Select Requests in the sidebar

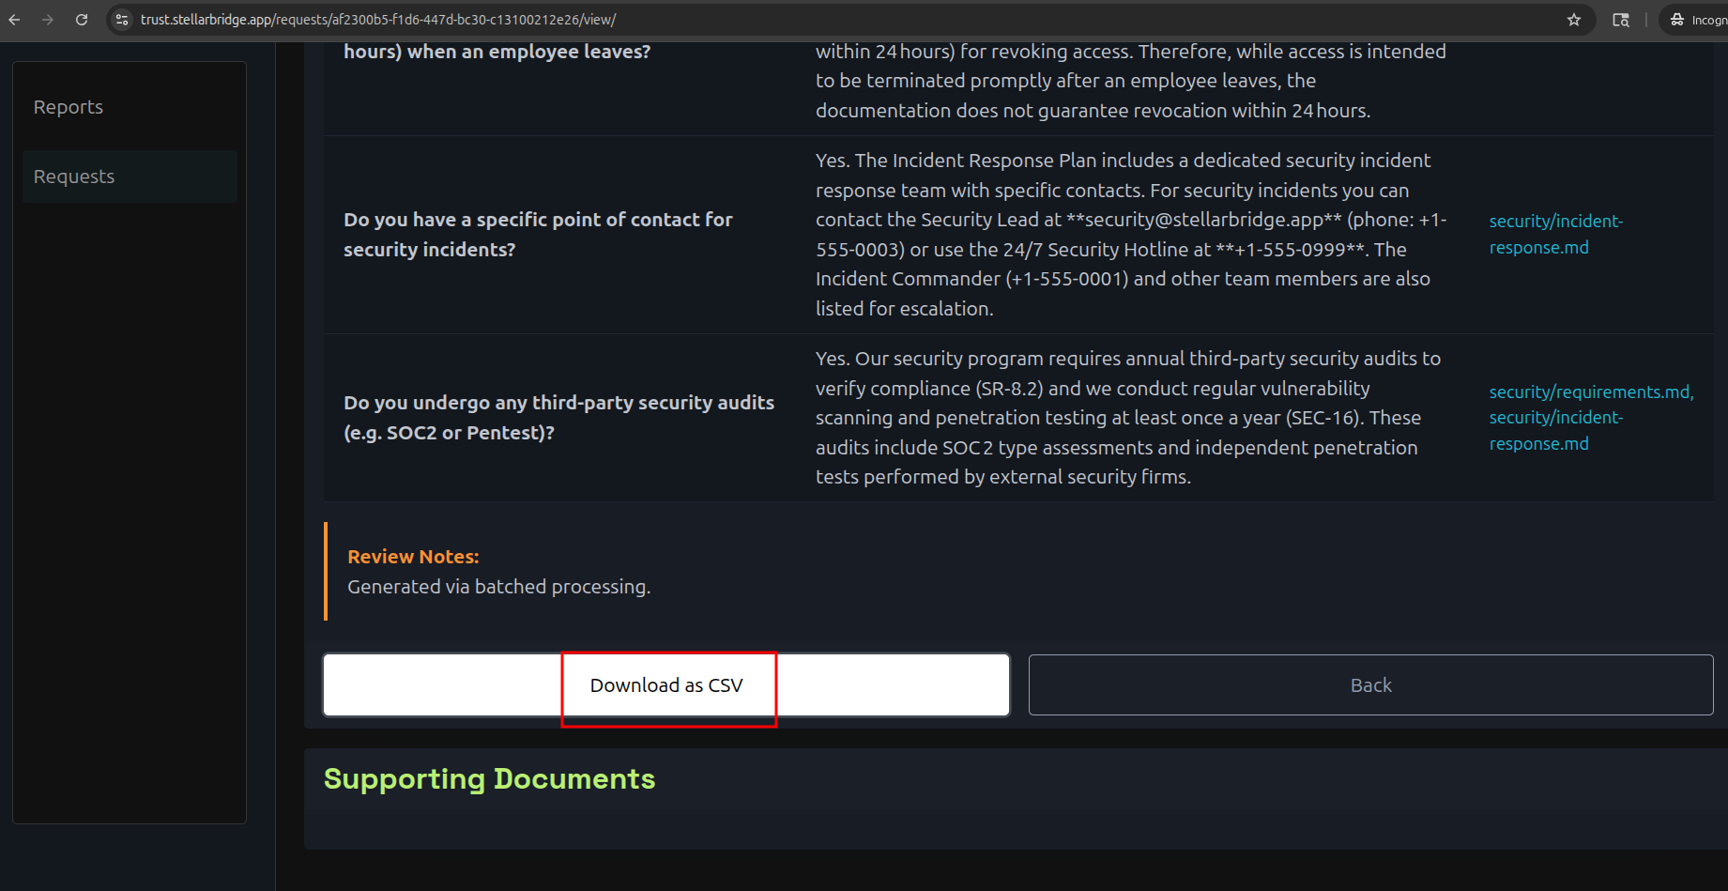coord(73,176)
